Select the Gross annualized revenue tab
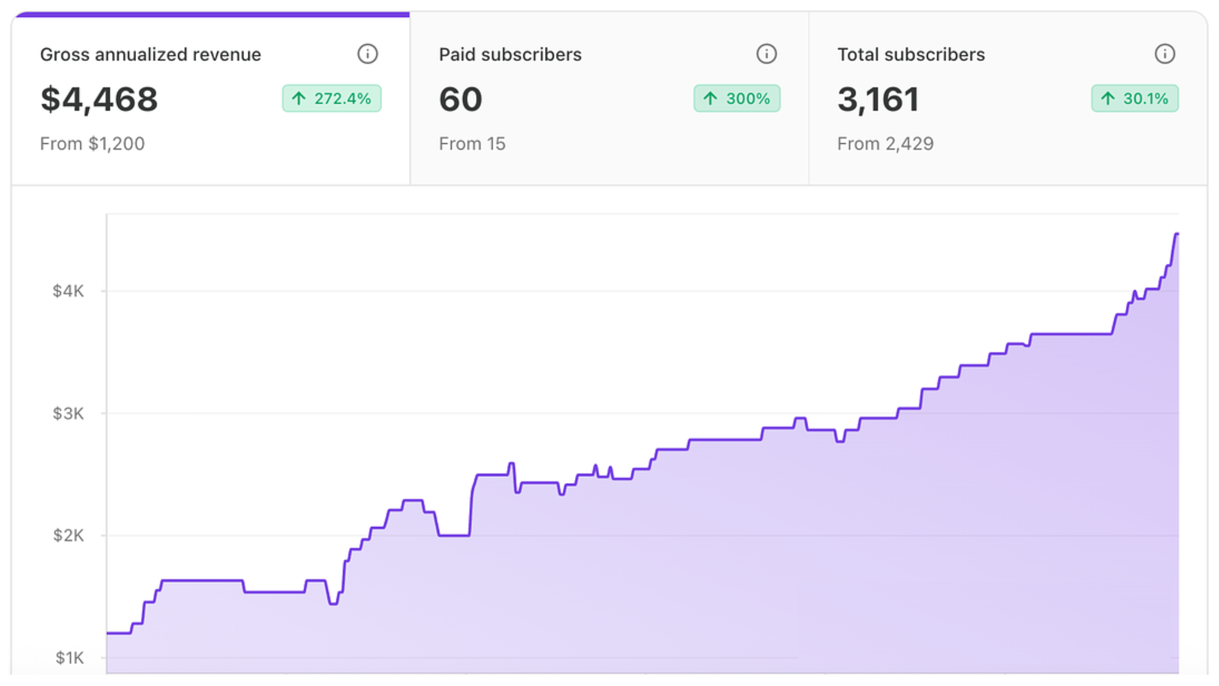Image resolution: width=1219 pixels, height=686 pixels. point(151,54)
